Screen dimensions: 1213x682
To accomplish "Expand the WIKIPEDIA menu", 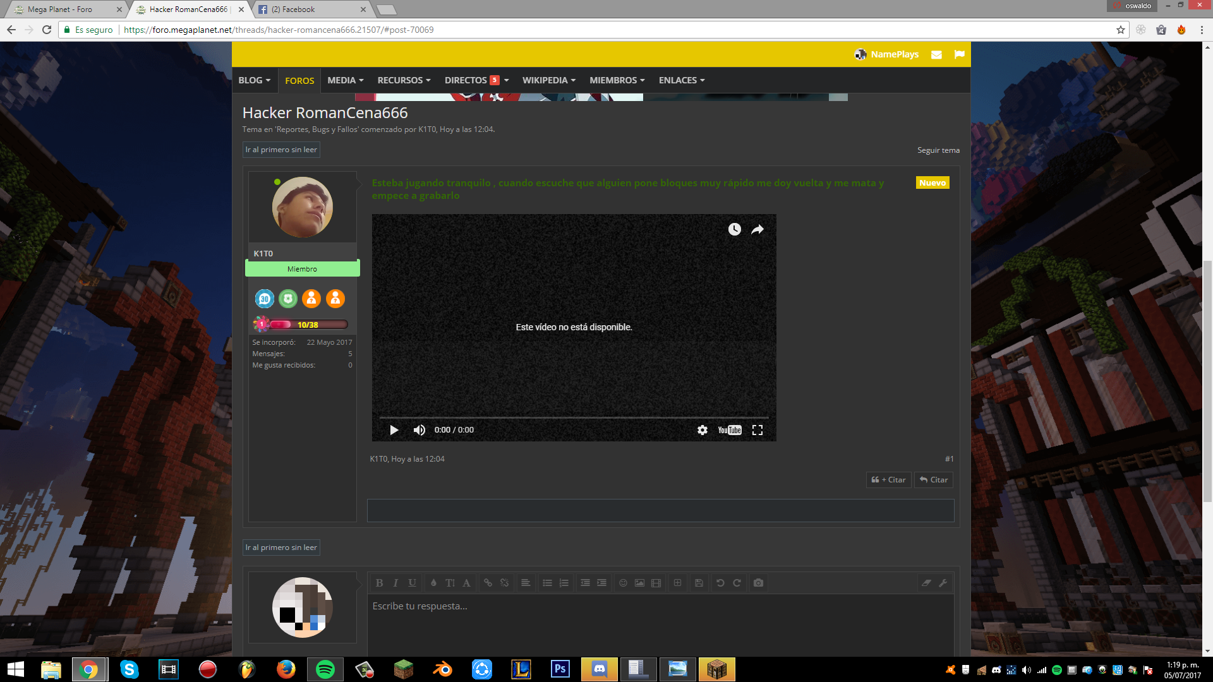I will 548,80.
